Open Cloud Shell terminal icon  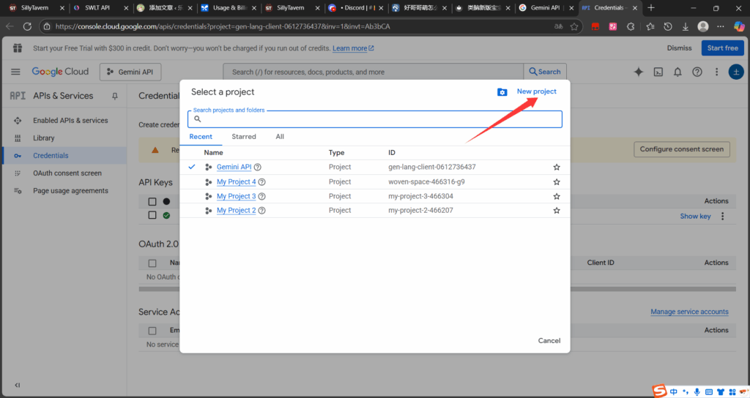pyautogui.click(x=658, y=72)
